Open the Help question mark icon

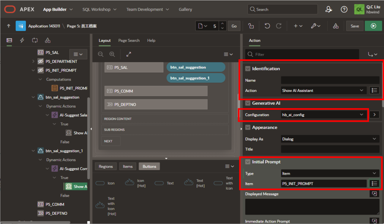[x=344, y=10]
